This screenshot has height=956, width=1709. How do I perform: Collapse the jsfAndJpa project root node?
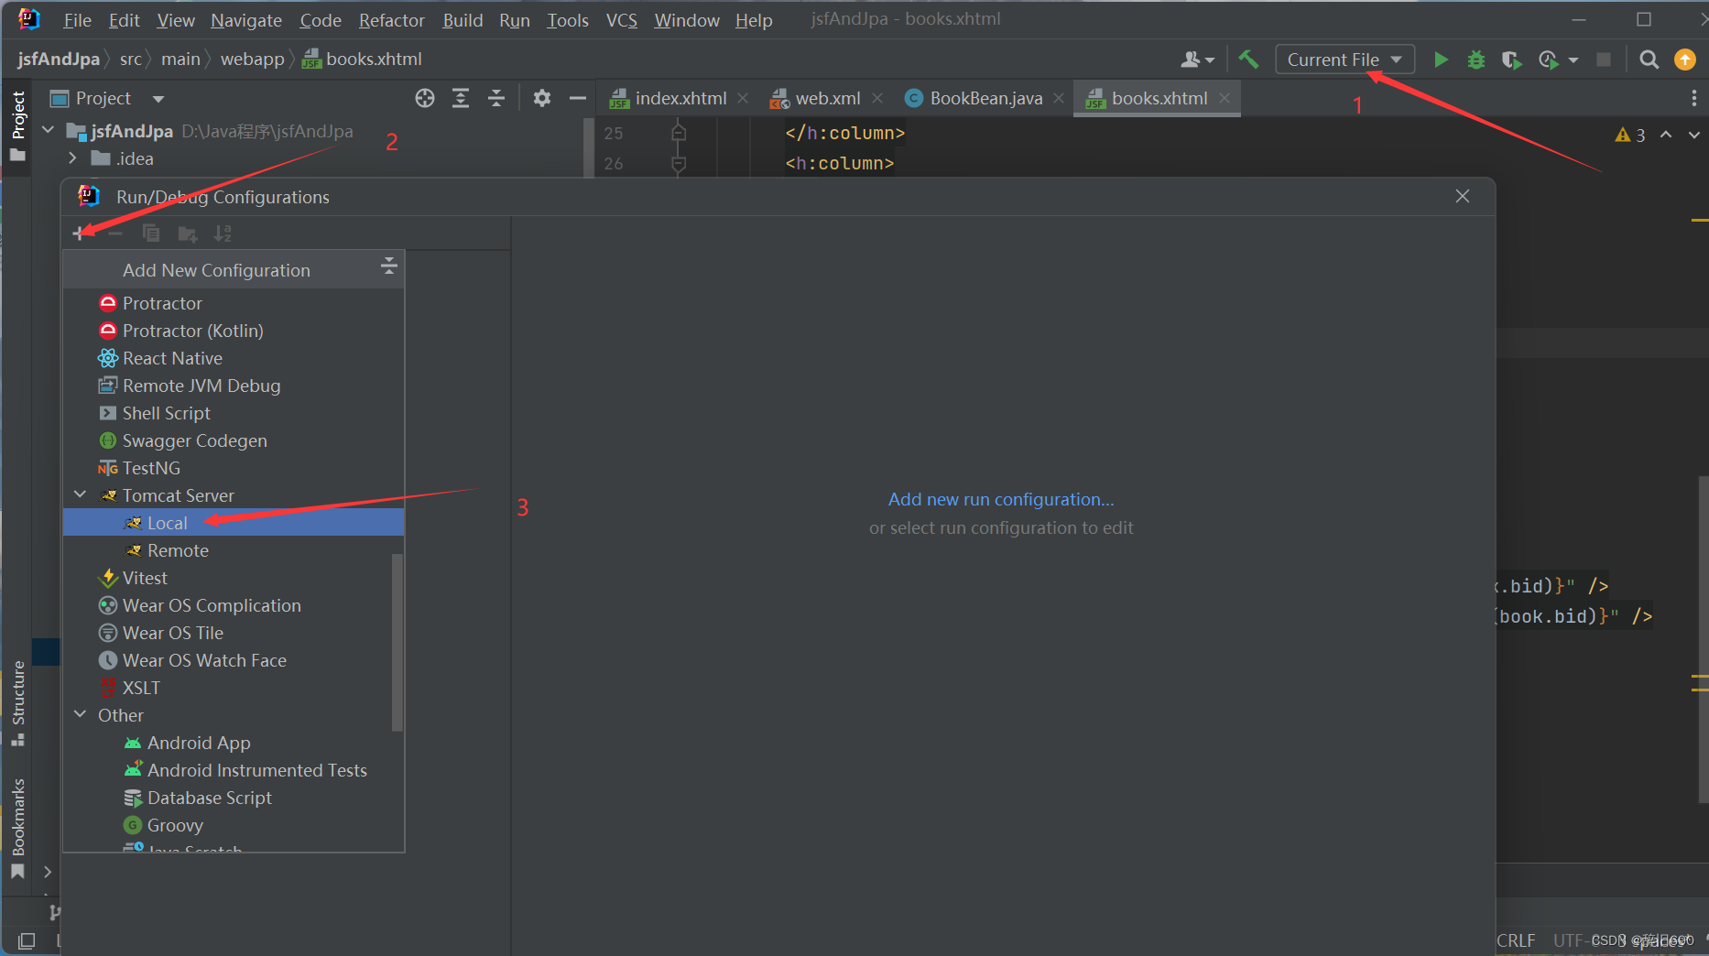pos(48,130)
